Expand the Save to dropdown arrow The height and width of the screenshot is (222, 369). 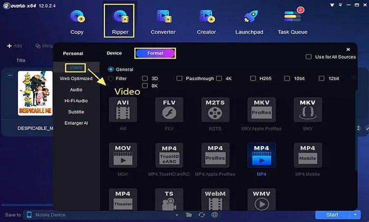point(177,215)
